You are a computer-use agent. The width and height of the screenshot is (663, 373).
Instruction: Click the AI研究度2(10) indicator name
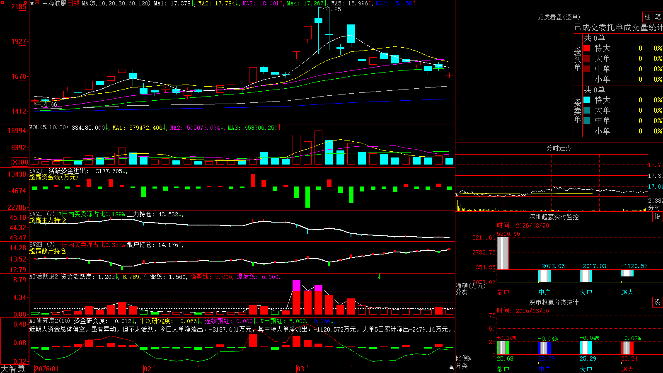50,321
